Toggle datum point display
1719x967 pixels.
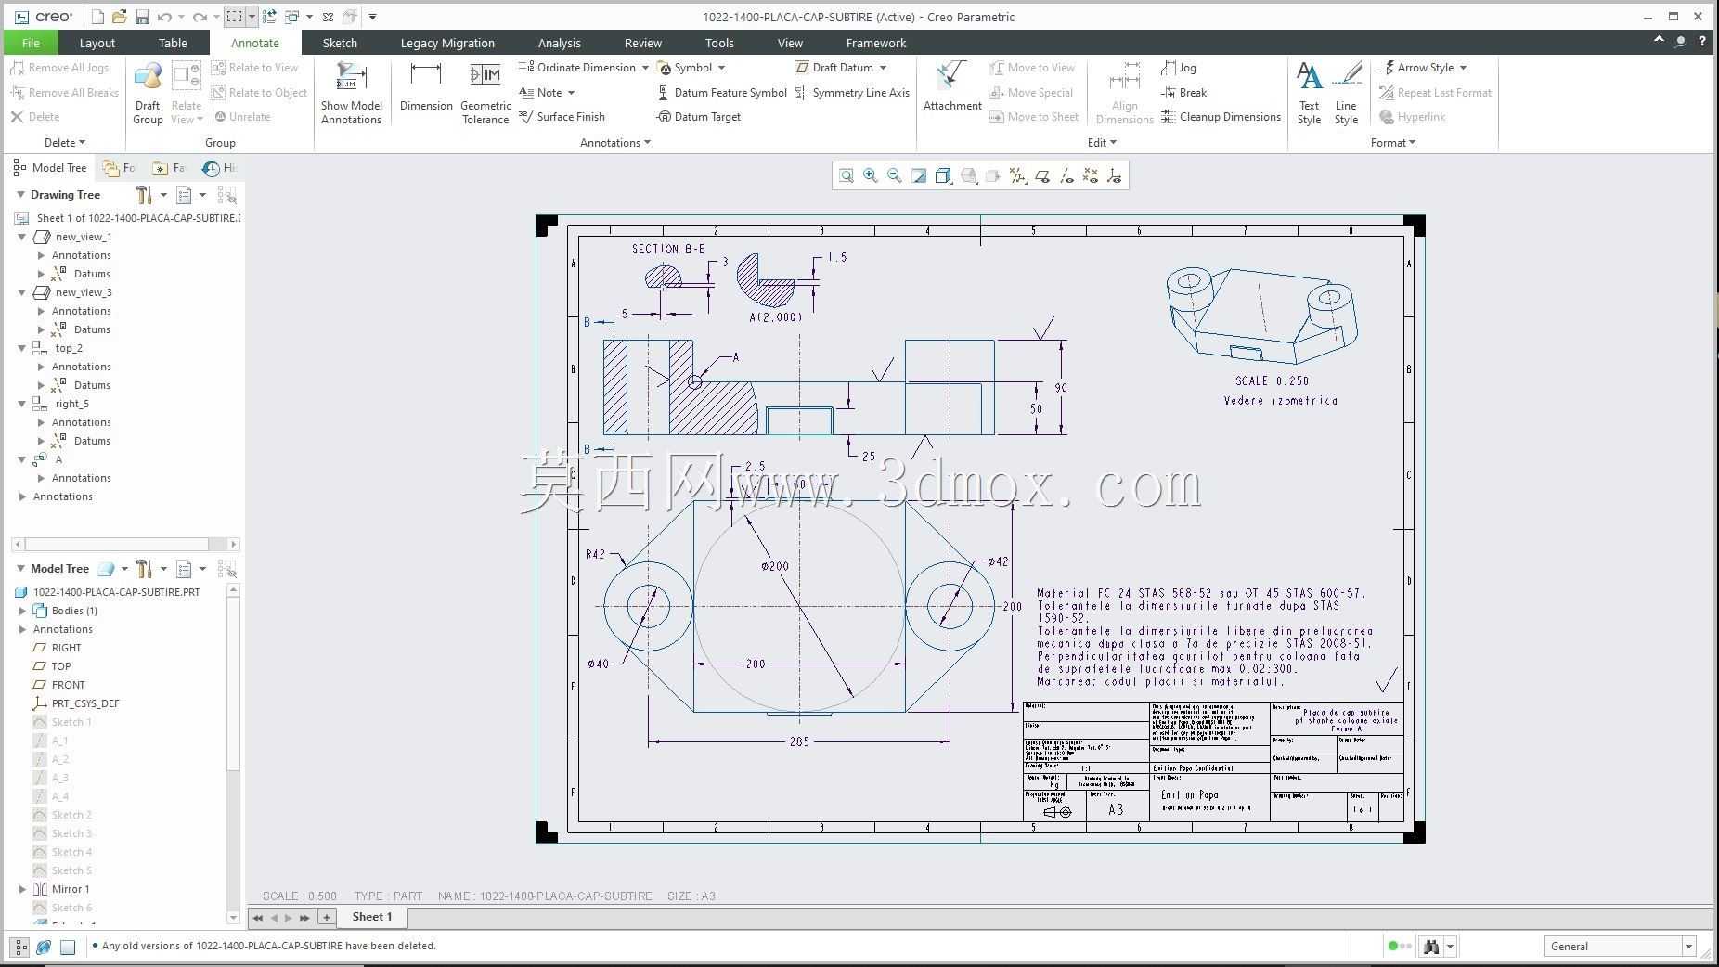1091,175
